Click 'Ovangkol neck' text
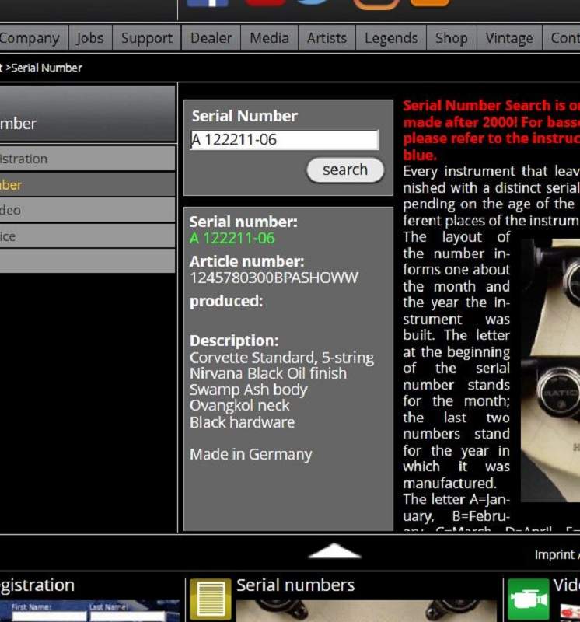 tap(239, 406)
